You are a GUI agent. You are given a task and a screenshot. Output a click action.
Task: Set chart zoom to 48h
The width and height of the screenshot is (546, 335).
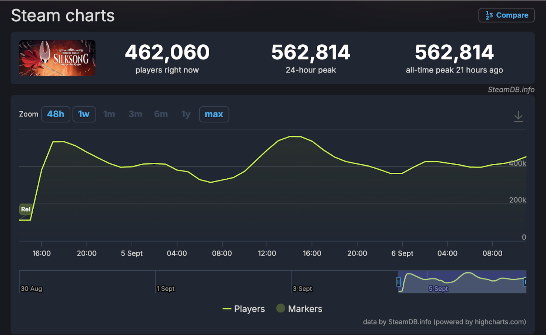tap(56, 114)
